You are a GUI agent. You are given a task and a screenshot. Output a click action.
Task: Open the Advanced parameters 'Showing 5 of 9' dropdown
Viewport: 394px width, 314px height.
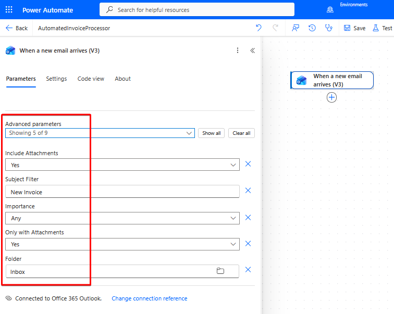pos(100,133)
